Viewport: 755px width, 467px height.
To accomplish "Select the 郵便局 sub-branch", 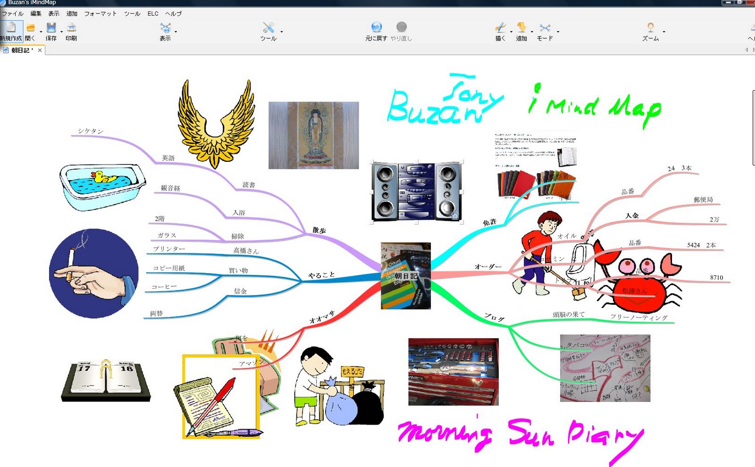I will coord(703,200).
